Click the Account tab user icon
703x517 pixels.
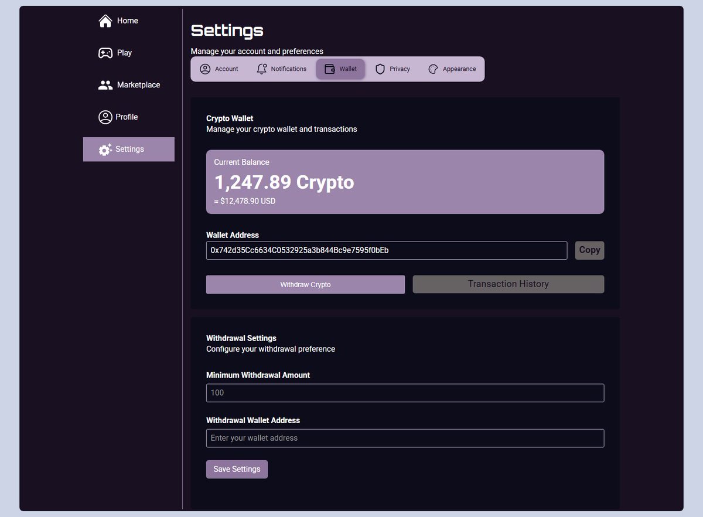coord(205,69)
